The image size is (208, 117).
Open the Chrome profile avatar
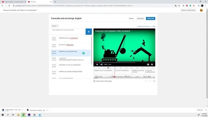[202, 6]
